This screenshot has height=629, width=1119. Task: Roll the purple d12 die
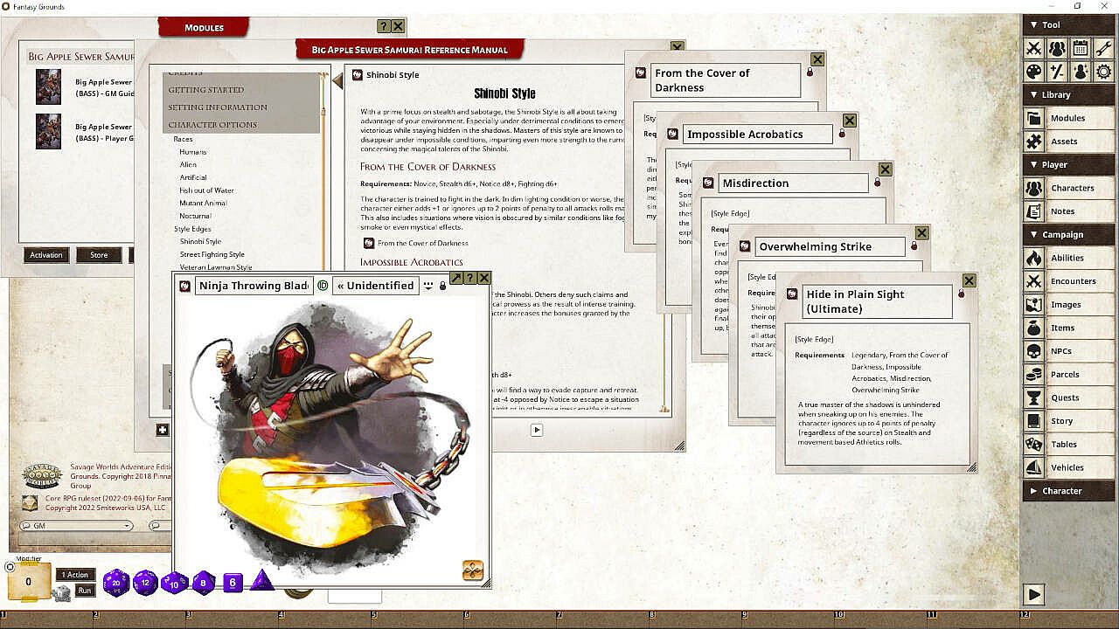146,583
